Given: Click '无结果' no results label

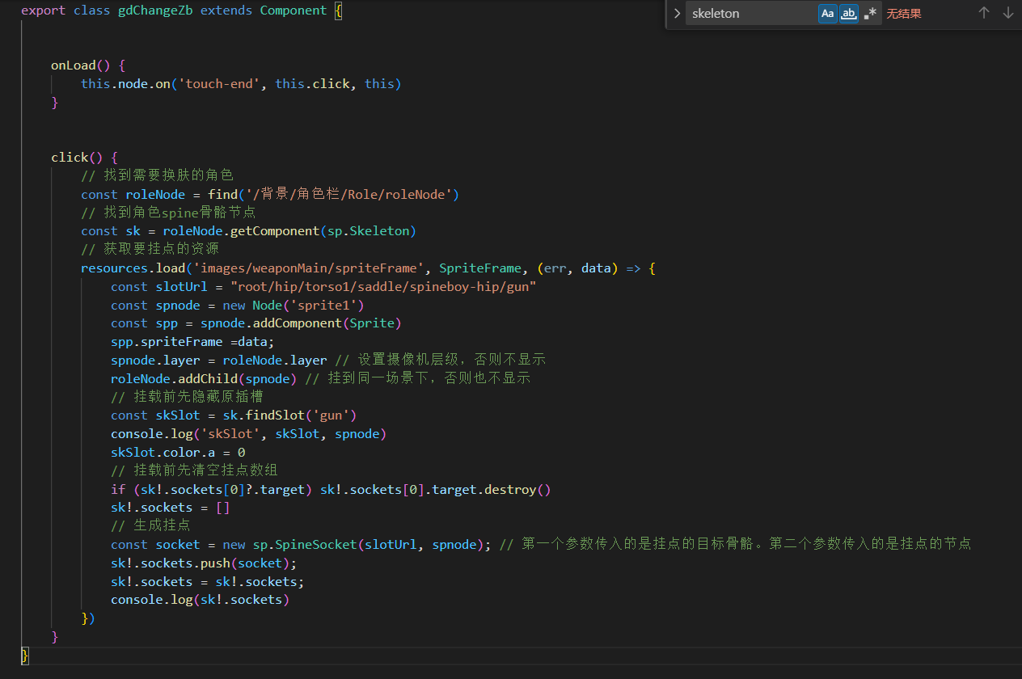Looking at the screenshot, I should tap(904, 14).
